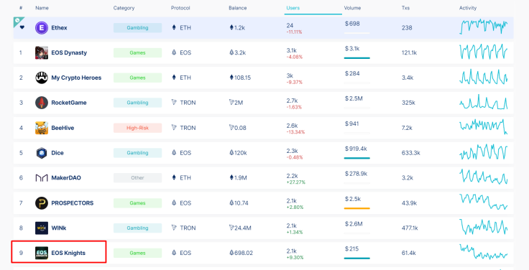Click the BeeHive bee icon

42,128
